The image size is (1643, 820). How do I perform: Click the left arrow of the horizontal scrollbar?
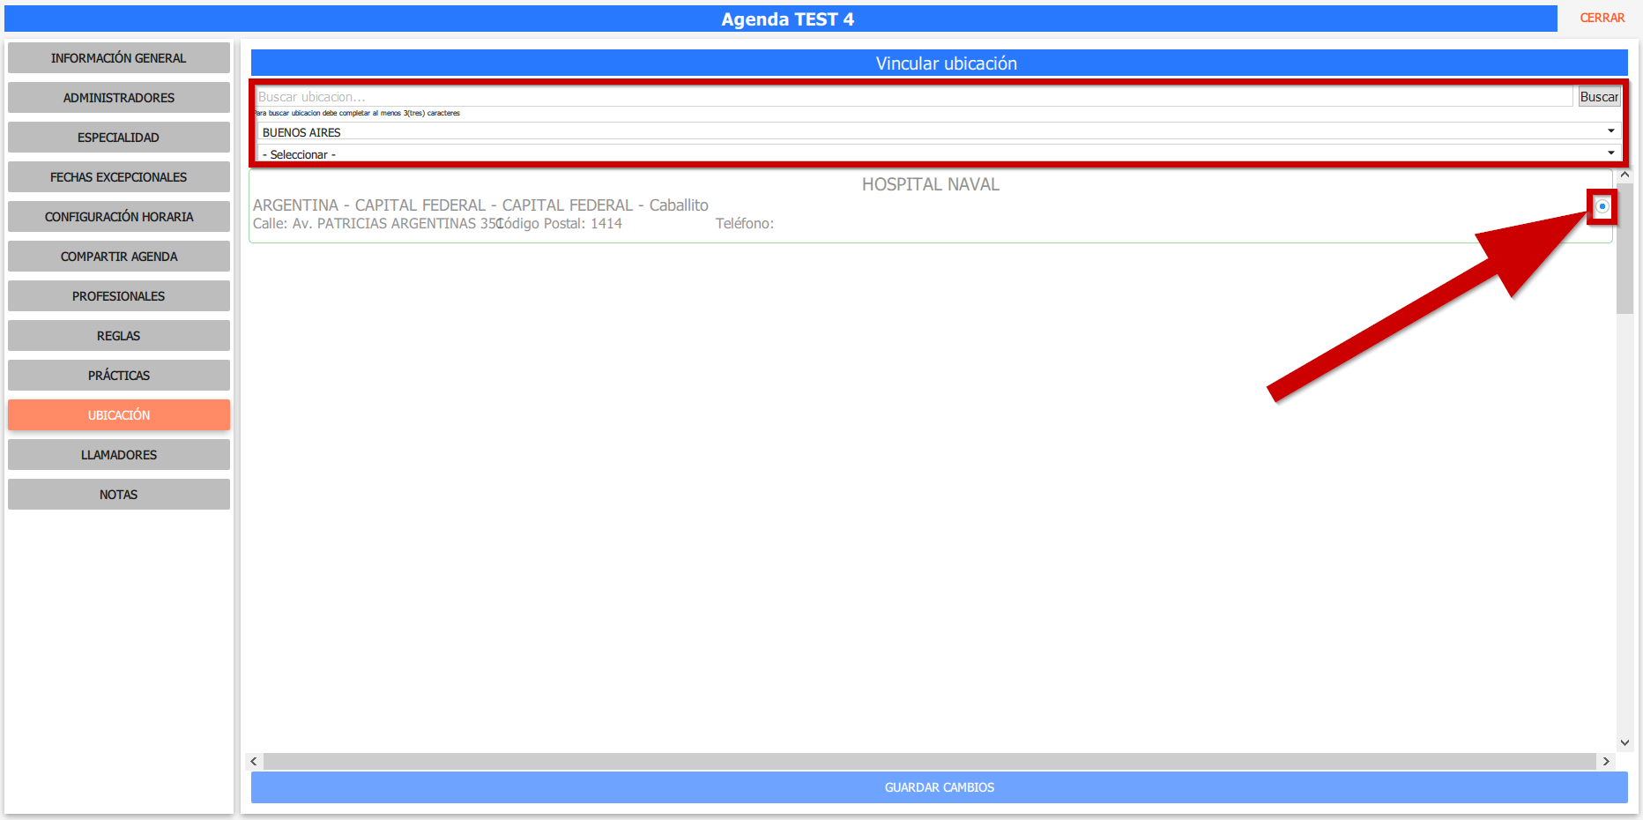click(254, 761)
